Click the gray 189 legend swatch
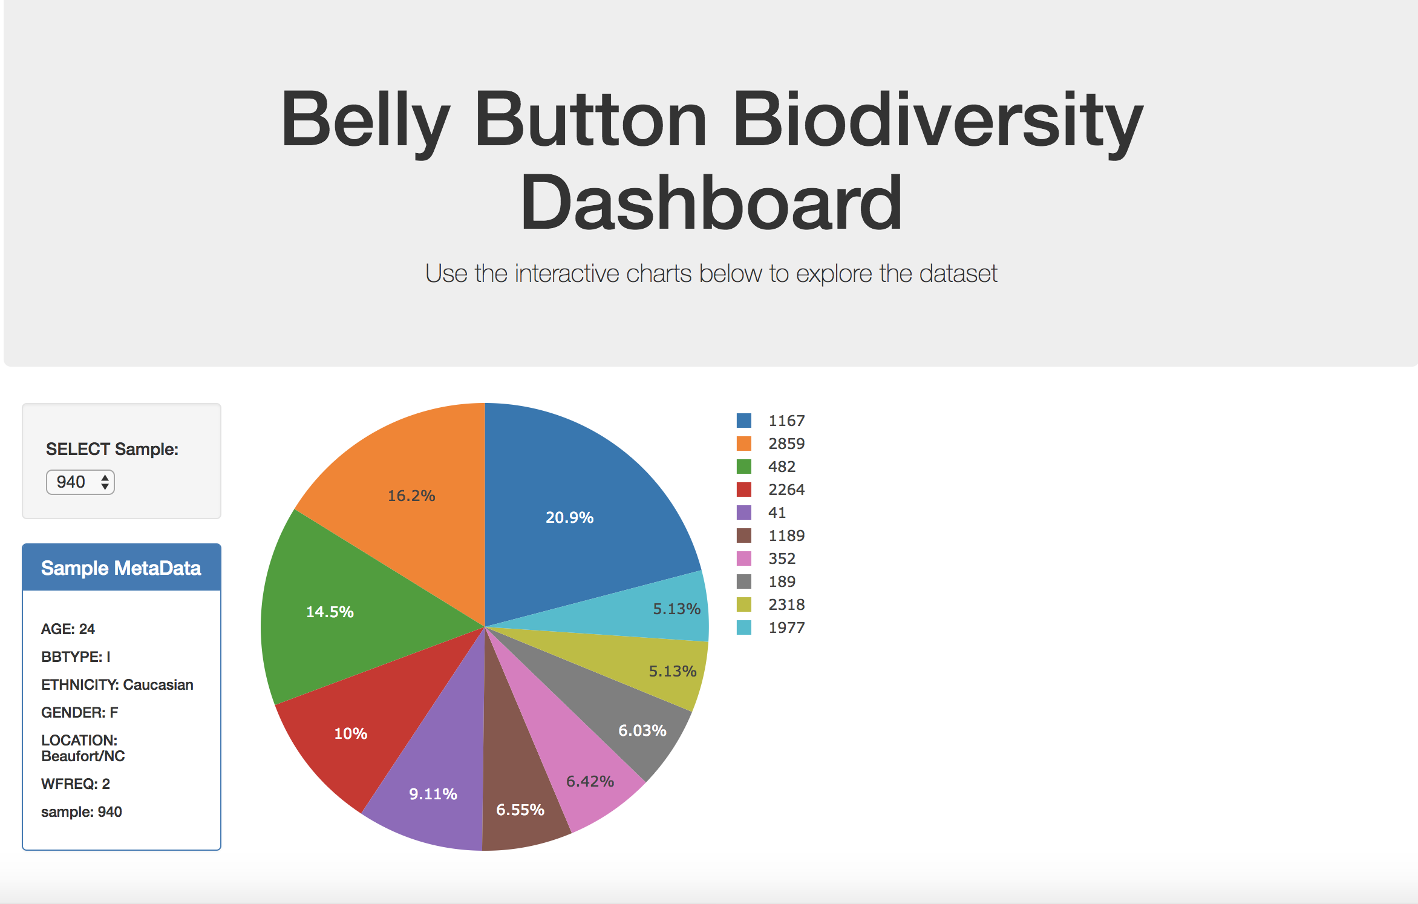 tap(744, 581)
